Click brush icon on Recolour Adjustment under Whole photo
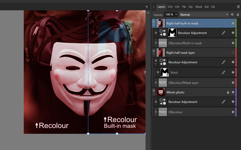Viewport: 241px width, 150px height. pyautogui.click(x=223, y=102)
